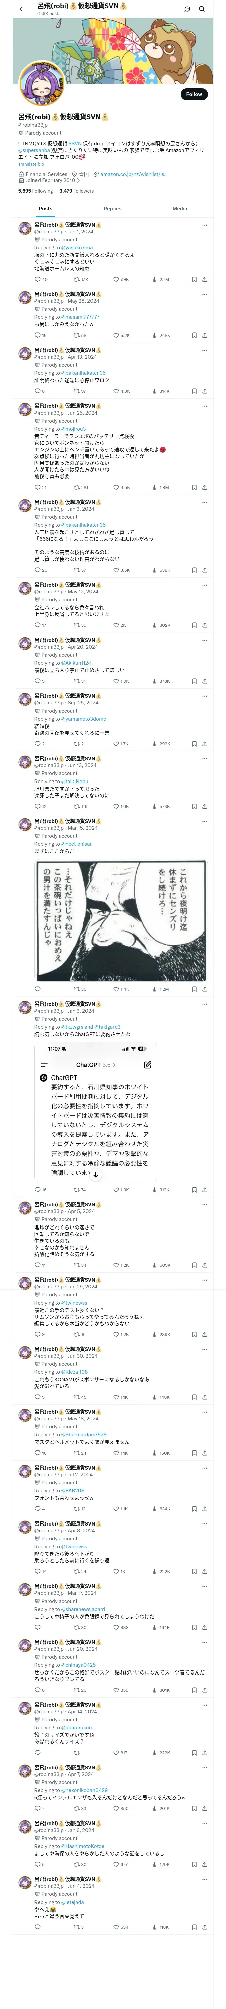This screenshot has height=2009, width=226.
Task: Repost the Jun 25, 2024 post with 281 reposts
Action: pyautogui.click(x=80, y=487)
